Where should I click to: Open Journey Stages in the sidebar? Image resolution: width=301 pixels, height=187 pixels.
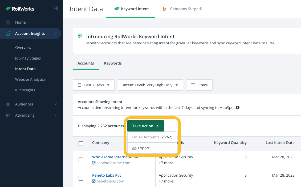[28, 58]
